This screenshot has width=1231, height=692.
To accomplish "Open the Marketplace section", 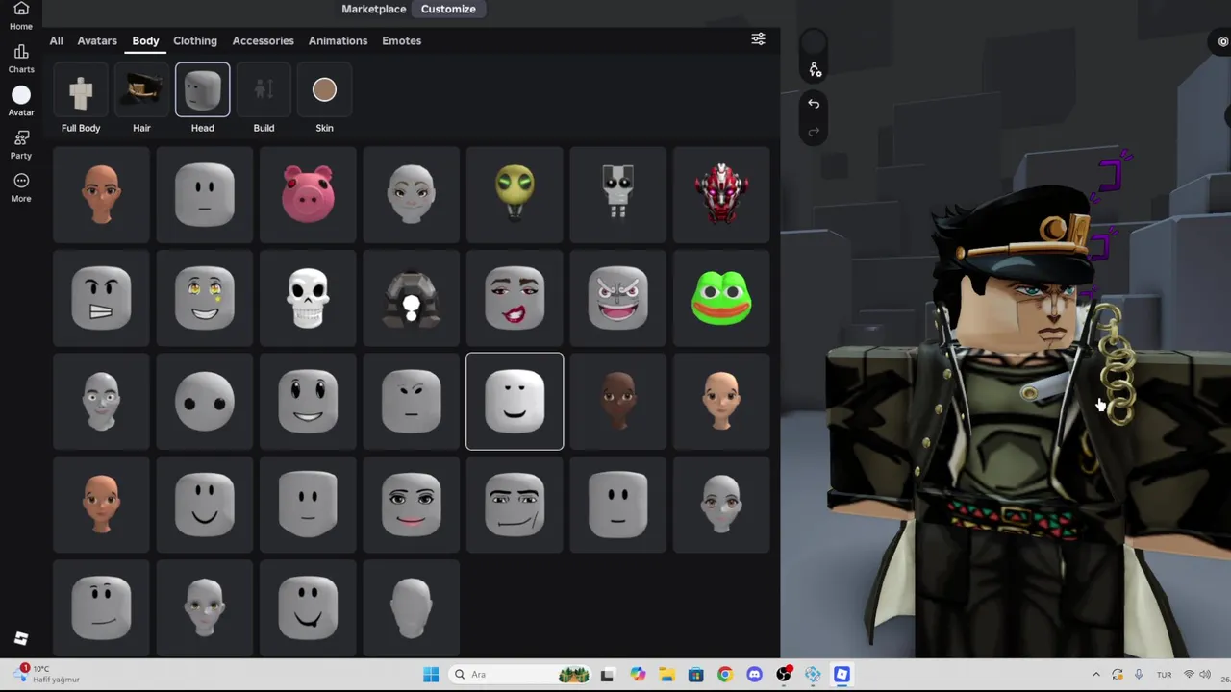I will click(374, 9).
